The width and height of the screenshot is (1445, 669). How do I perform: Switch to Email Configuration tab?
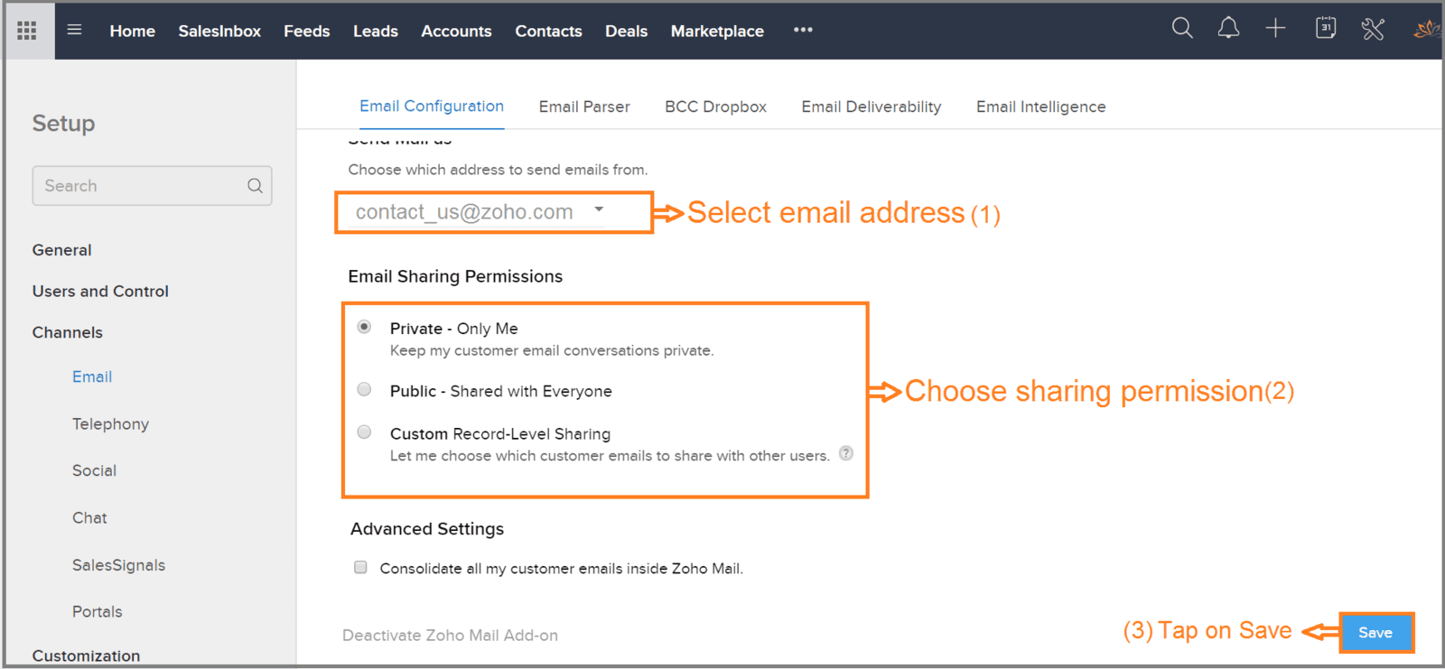point(432,106)
